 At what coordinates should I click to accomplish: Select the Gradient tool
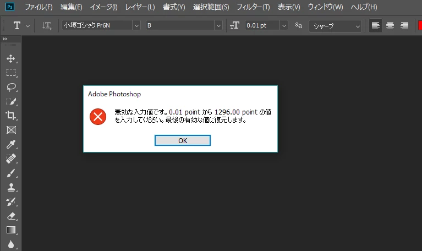coord(11,230)
